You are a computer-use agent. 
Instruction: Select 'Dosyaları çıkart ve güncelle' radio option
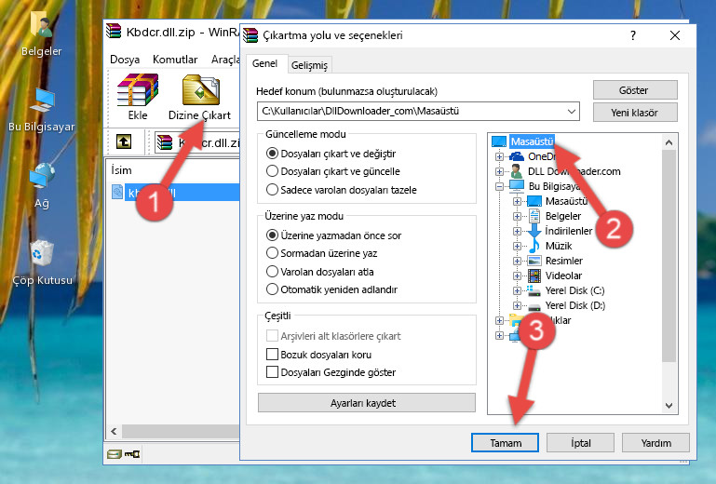[272, 171]
